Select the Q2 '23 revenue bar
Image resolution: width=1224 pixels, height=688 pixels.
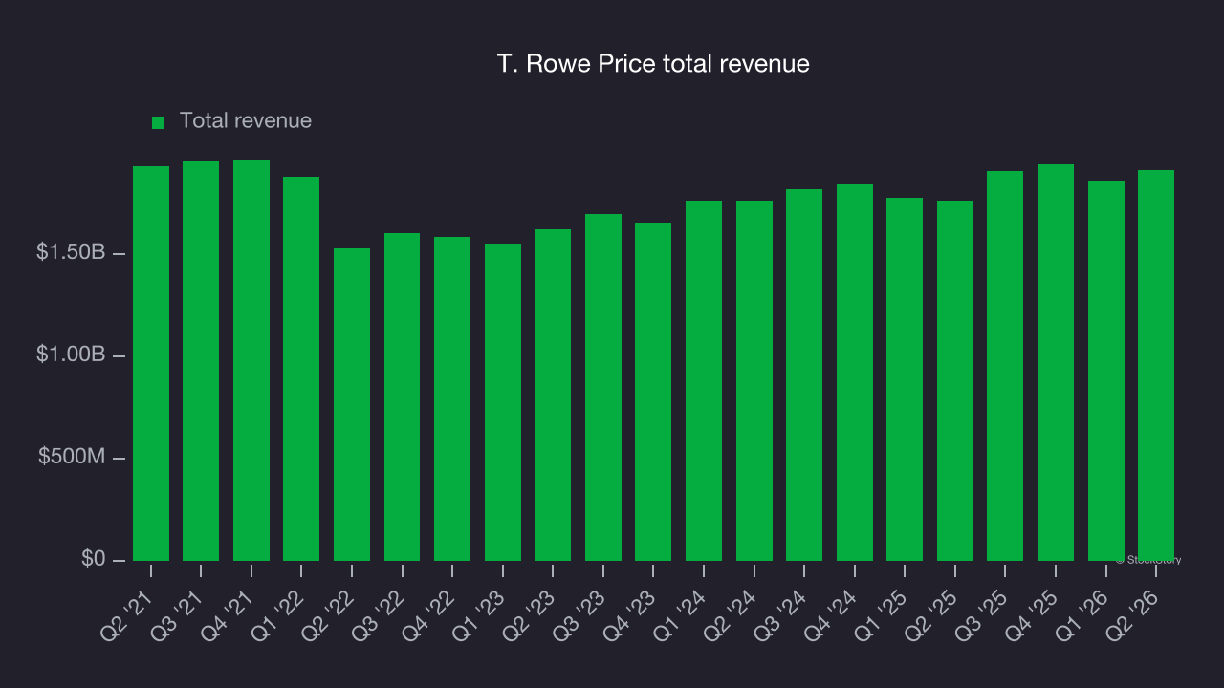point(553,395)
